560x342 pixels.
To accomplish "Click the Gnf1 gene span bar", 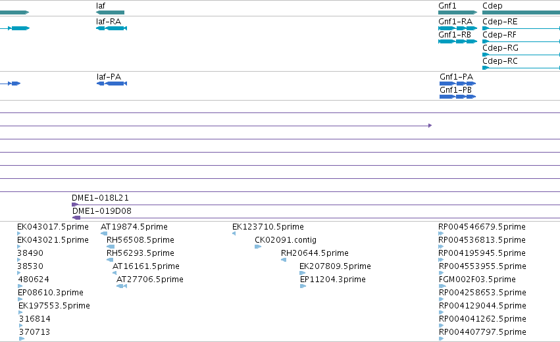I will [457, 12].
